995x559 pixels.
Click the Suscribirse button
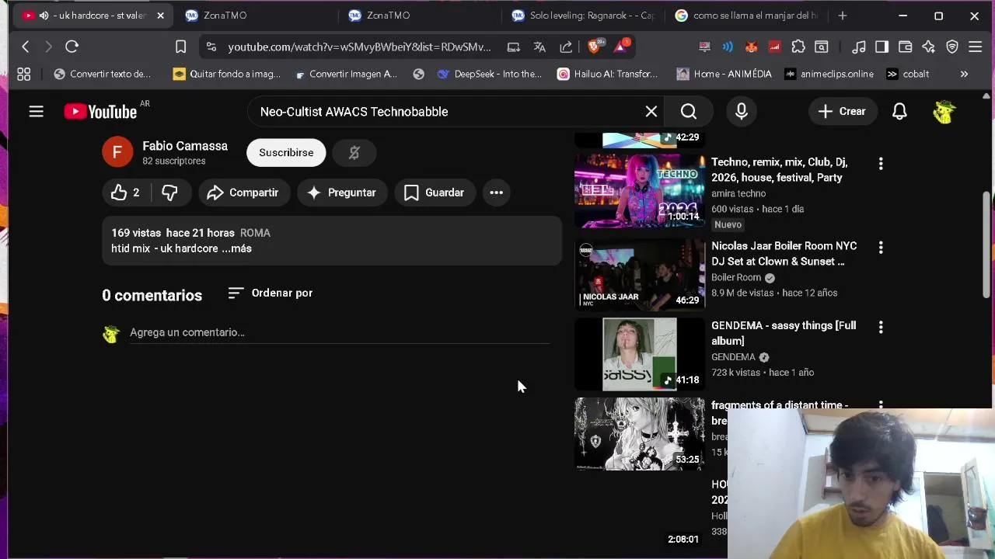[x=286, y=152]
